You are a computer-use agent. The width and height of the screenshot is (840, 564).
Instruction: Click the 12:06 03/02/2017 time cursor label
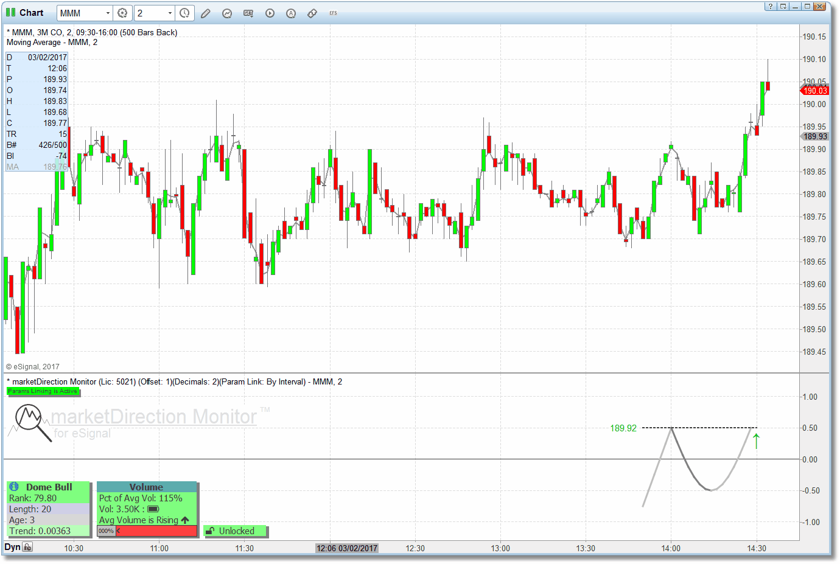[347, 548]
